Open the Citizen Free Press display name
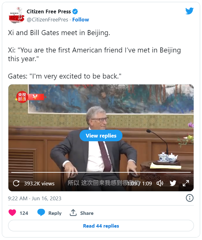This screenshot has height=240, width=202. (x=49, y=11)
